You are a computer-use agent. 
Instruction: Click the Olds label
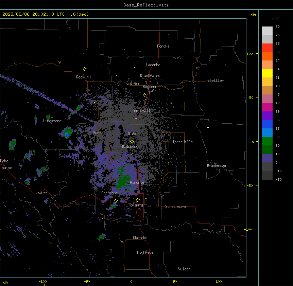point(132,134)
